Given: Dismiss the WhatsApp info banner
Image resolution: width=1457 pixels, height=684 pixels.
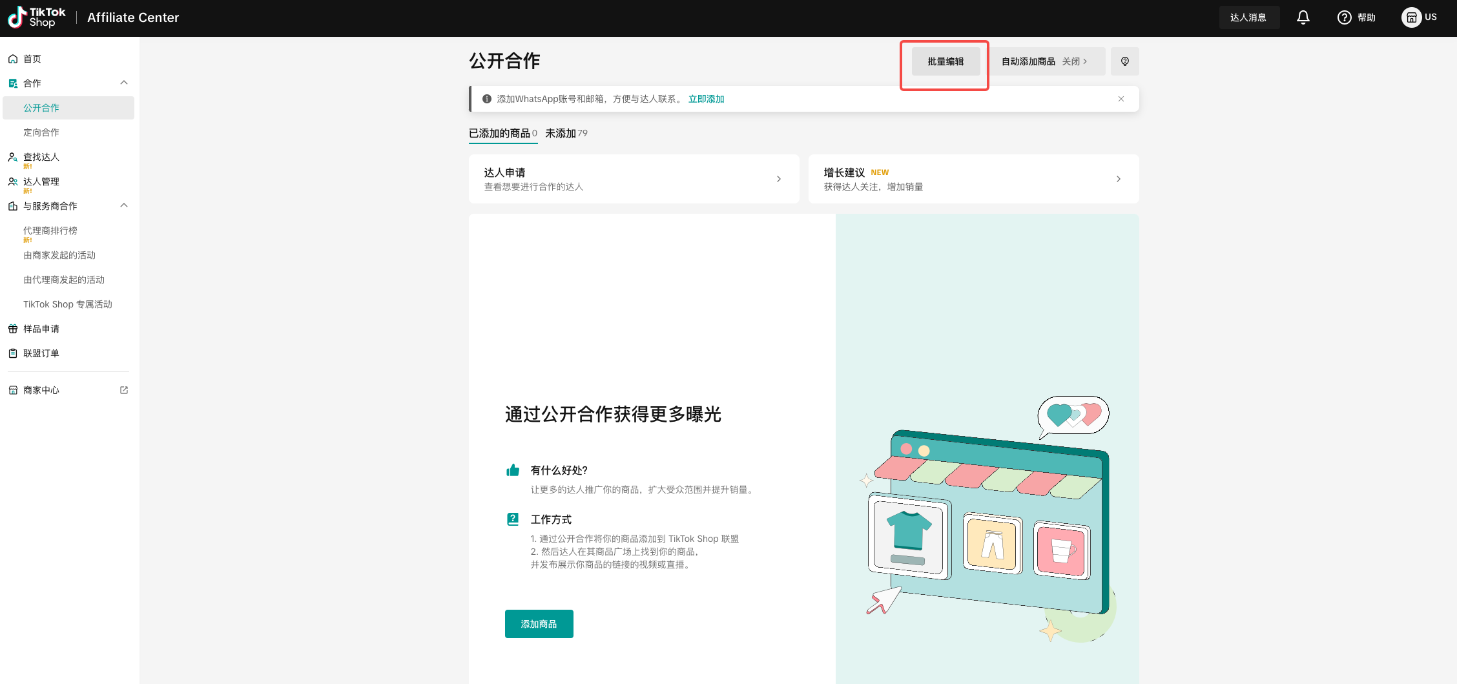Looking at the screenshot, I should 1121,99.
